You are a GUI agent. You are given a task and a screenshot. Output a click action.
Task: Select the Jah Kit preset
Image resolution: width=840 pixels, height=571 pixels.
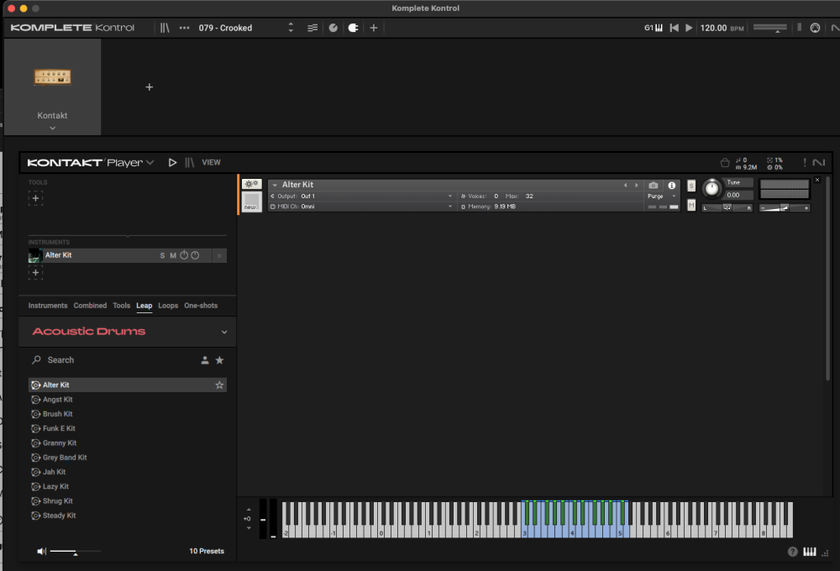[x=128, y=472]
